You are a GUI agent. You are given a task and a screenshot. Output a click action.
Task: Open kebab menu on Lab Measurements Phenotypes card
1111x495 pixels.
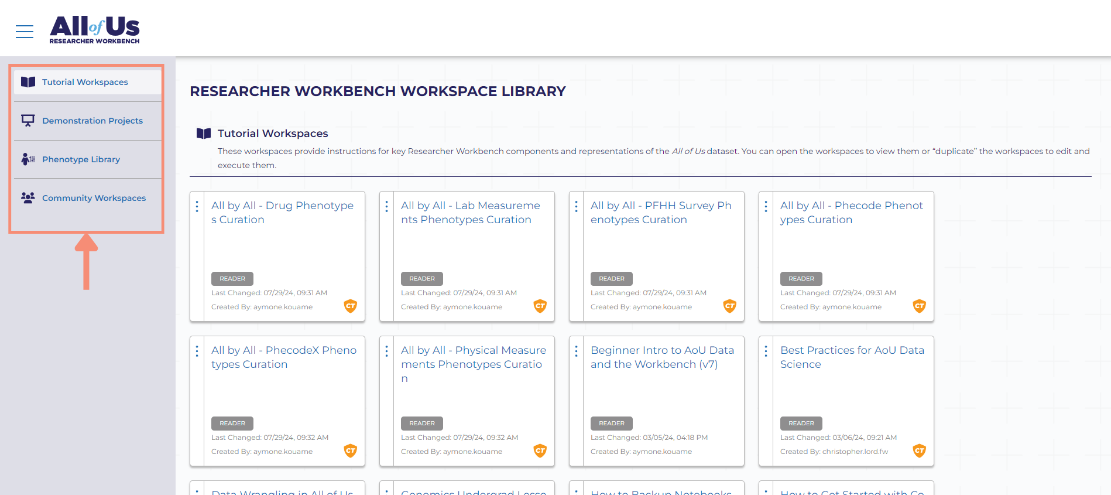(x=386, y=206)
